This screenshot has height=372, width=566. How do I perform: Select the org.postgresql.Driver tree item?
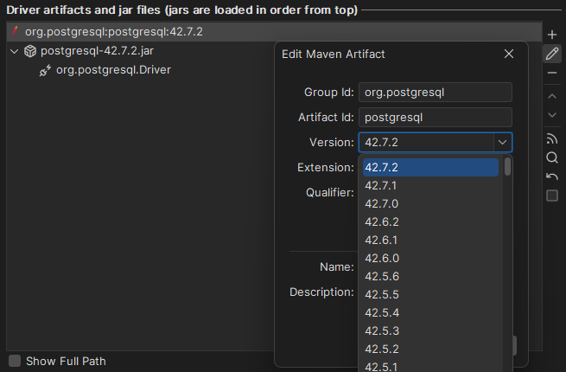113,69
